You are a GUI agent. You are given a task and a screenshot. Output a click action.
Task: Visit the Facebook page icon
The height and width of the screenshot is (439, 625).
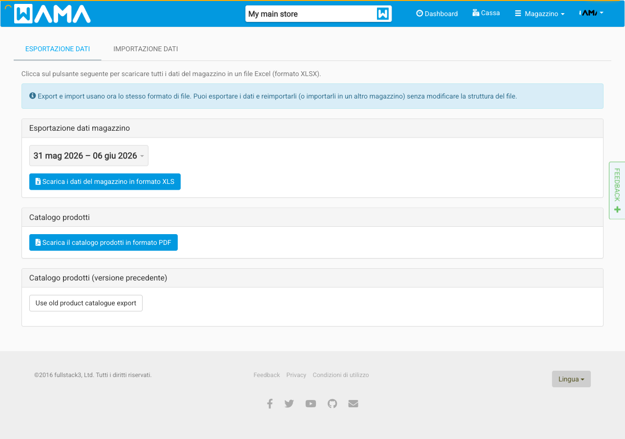[270, 403]
